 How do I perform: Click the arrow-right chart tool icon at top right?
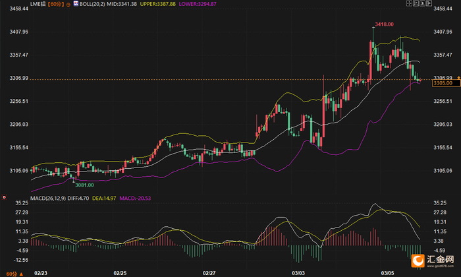(x=429, y=3)
